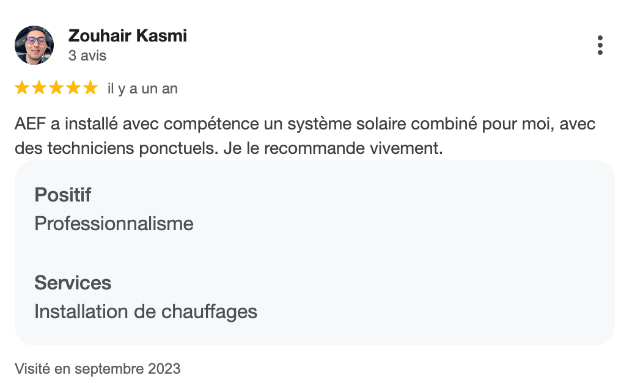
Task: Click 'Visité en septembre 2023' text
Action: [x=98, y=369]
